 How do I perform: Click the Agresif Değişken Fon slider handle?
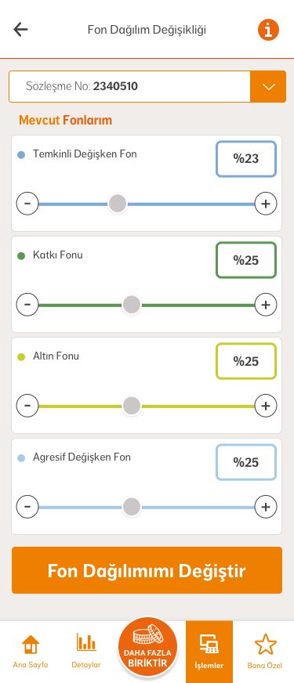[x=131, y=507]
